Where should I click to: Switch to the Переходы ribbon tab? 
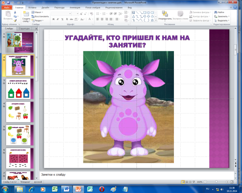coord(59,7)
